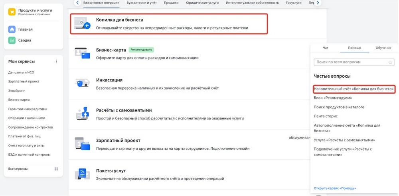Click the Бизнес-карта card icon
399x196 pixels.
pos(83,53)
